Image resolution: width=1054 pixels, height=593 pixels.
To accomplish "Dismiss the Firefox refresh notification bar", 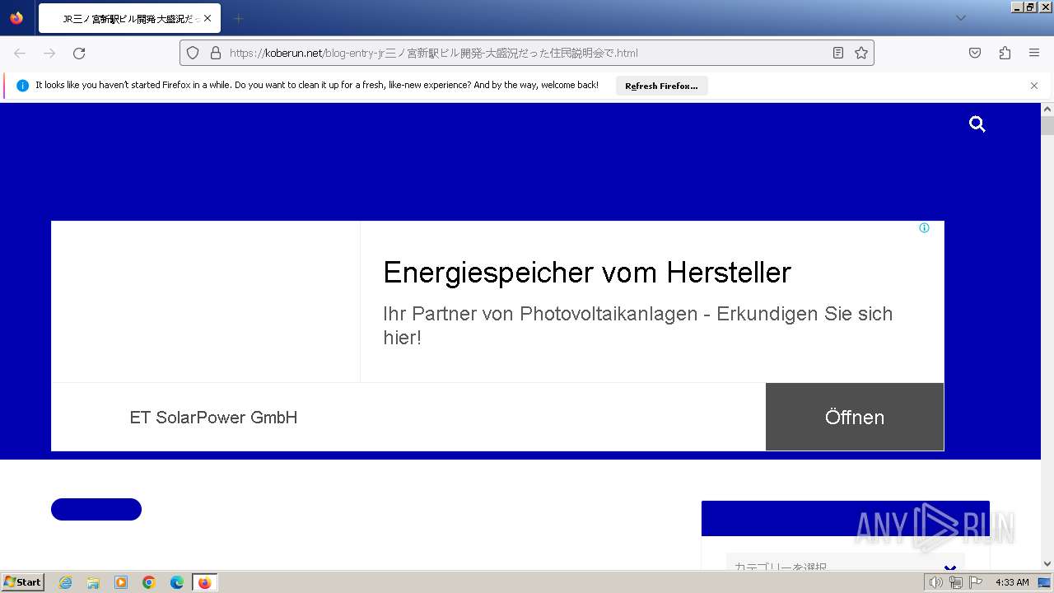I will tap(1034, 86).
